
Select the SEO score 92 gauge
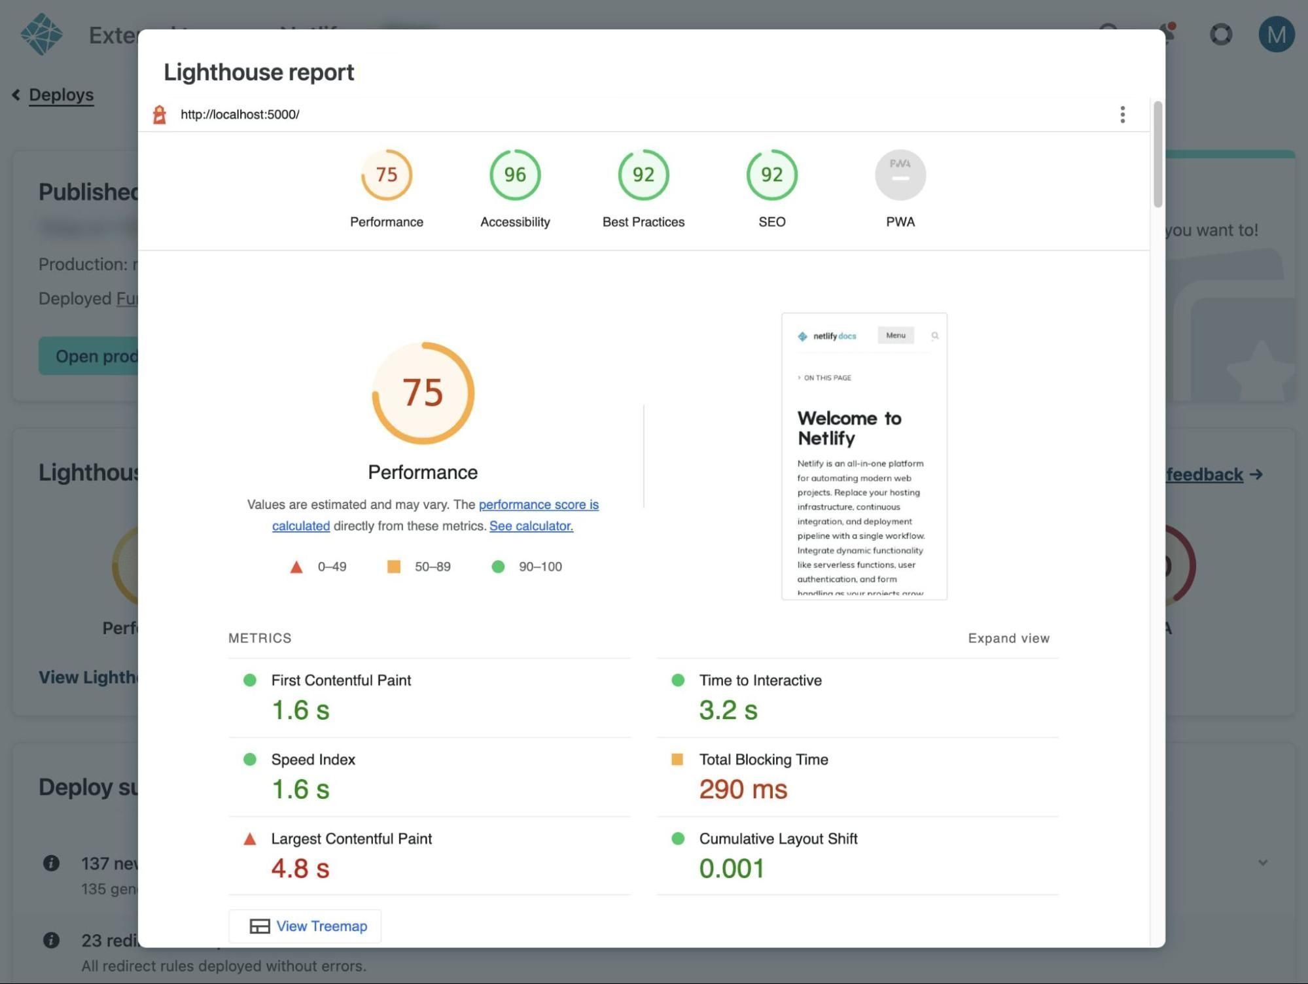coord(771,175)
